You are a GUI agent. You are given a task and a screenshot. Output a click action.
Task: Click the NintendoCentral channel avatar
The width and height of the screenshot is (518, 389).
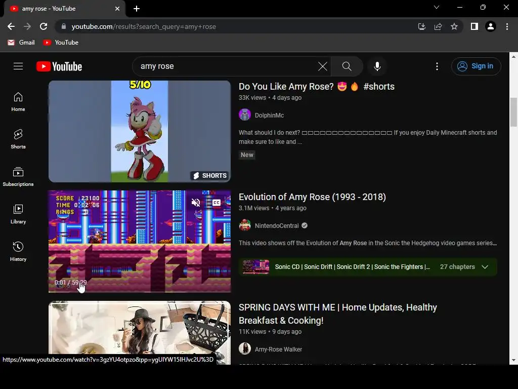(245, 225)
